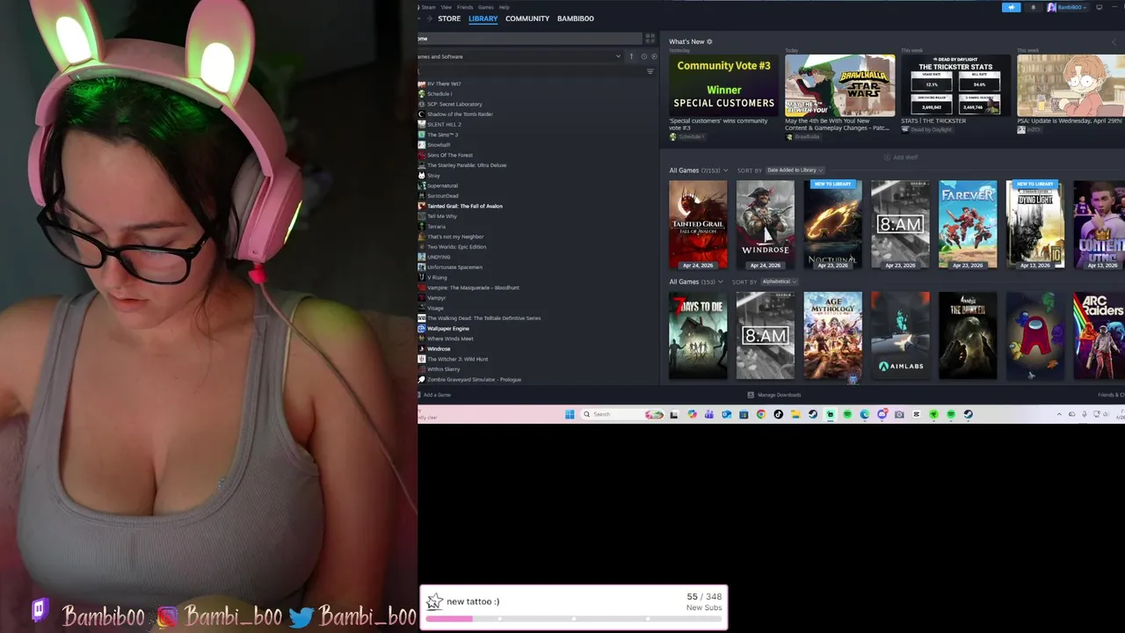Open Chrome from the taskbar
1125x633 pixels.
761,414
